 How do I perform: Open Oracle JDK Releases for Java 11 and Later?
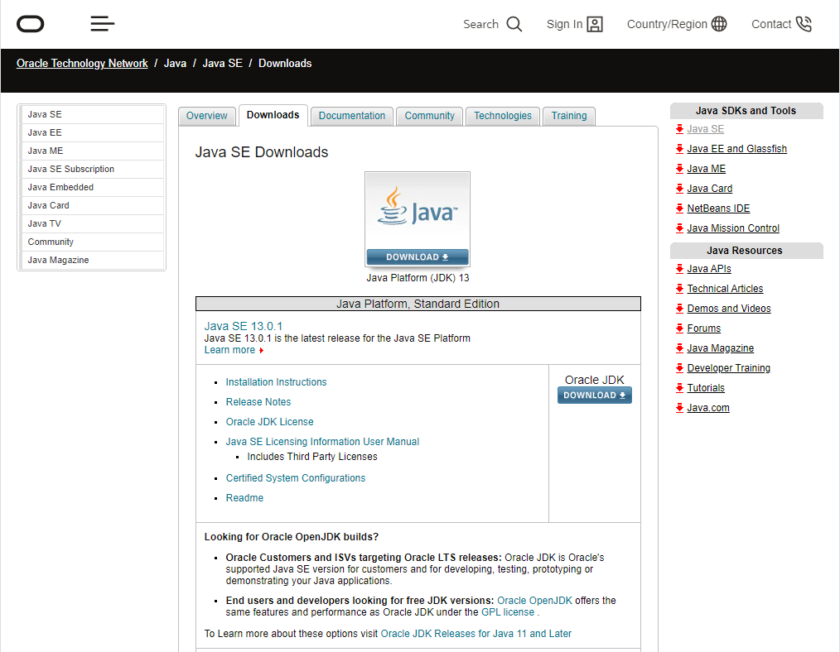[x=476, y=633]
